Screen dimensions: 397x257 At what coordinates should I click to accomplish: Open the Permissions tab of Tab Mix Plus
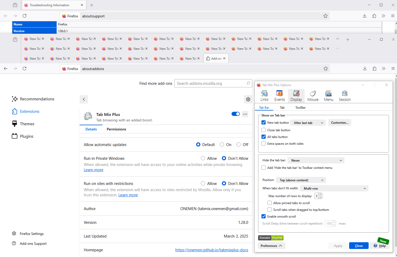(117, 129)
